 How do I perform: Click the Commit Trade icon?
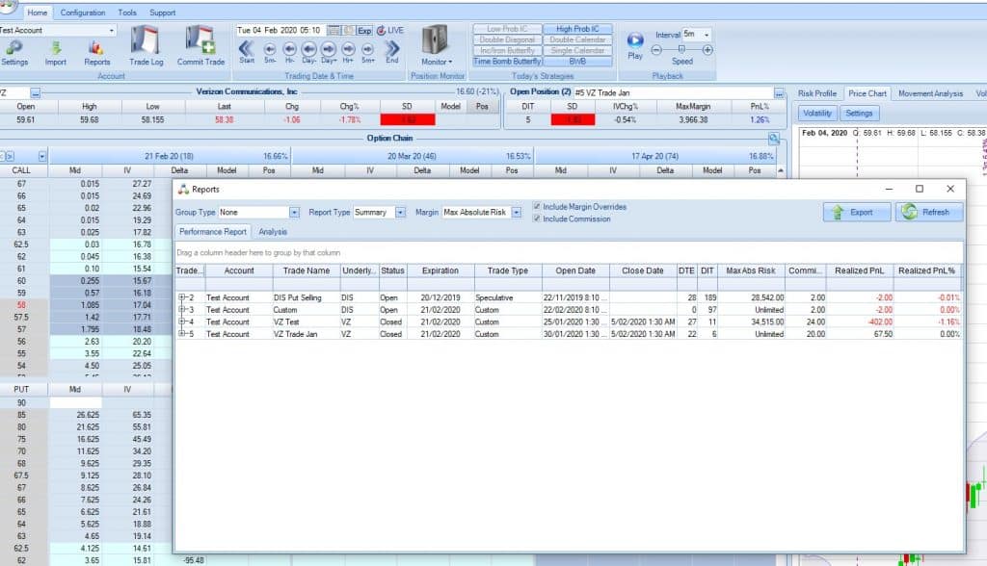200,46
